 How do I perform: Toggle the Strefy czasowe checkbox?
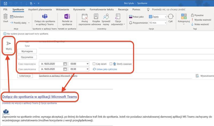111,64
